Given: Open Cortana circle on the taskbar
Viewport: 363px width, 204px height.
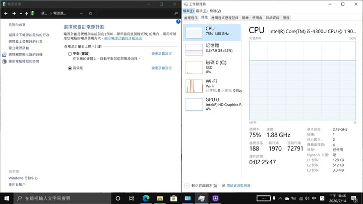Looking at the screenshot, I should [118, 198].
